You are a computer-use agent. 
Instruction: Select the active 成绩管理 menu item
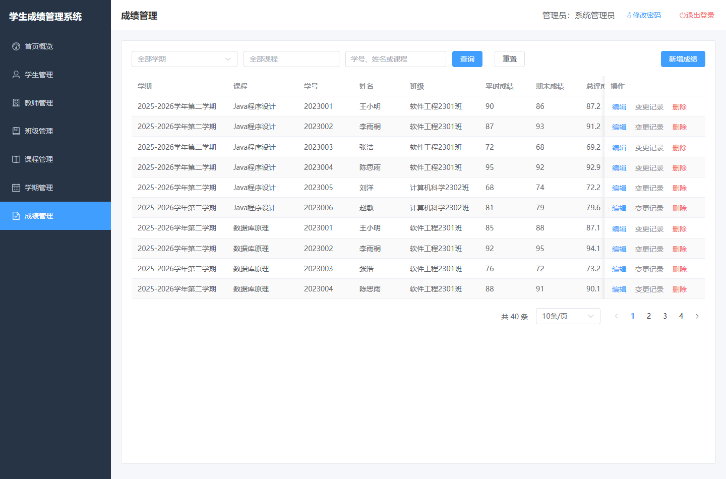click(55, 216)
